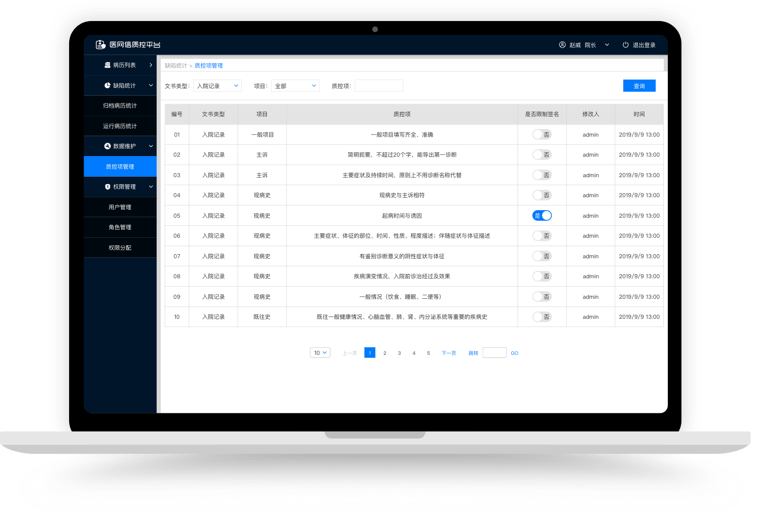Toggle signature limit switch for row 08
Viewport: 757px width, 524px height.
(542, 276)
